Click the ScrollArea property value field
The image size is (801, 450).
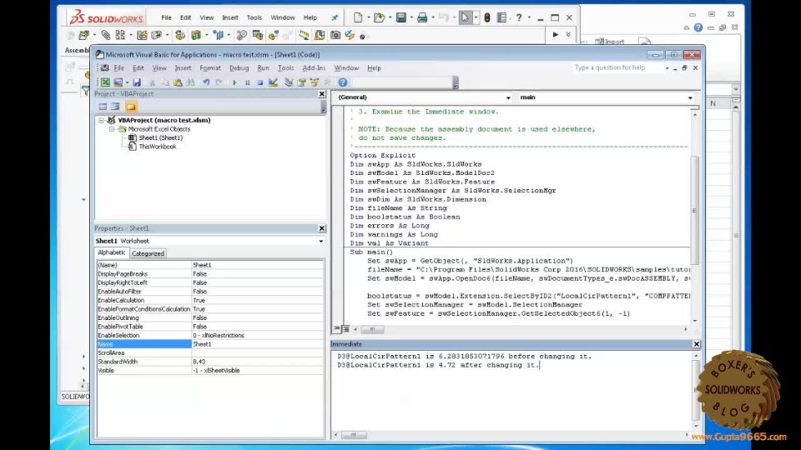[257, 353]
